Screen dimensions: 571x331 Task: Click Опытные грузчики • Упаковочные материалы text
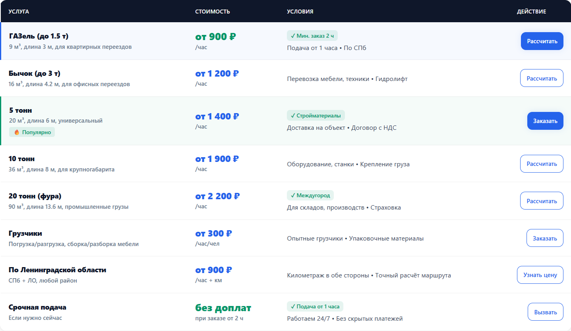[355, 239]
